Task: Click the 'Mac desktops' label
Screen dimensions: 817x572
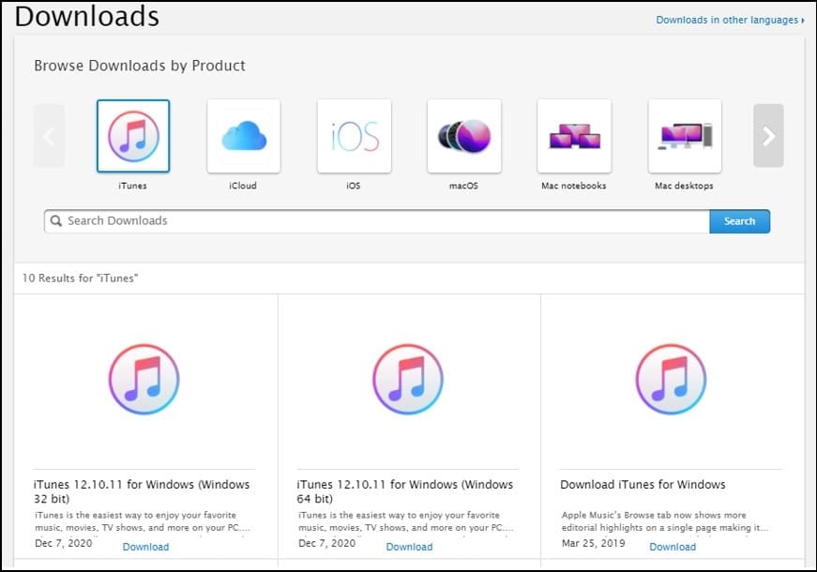Action: [x=684, y=186]
